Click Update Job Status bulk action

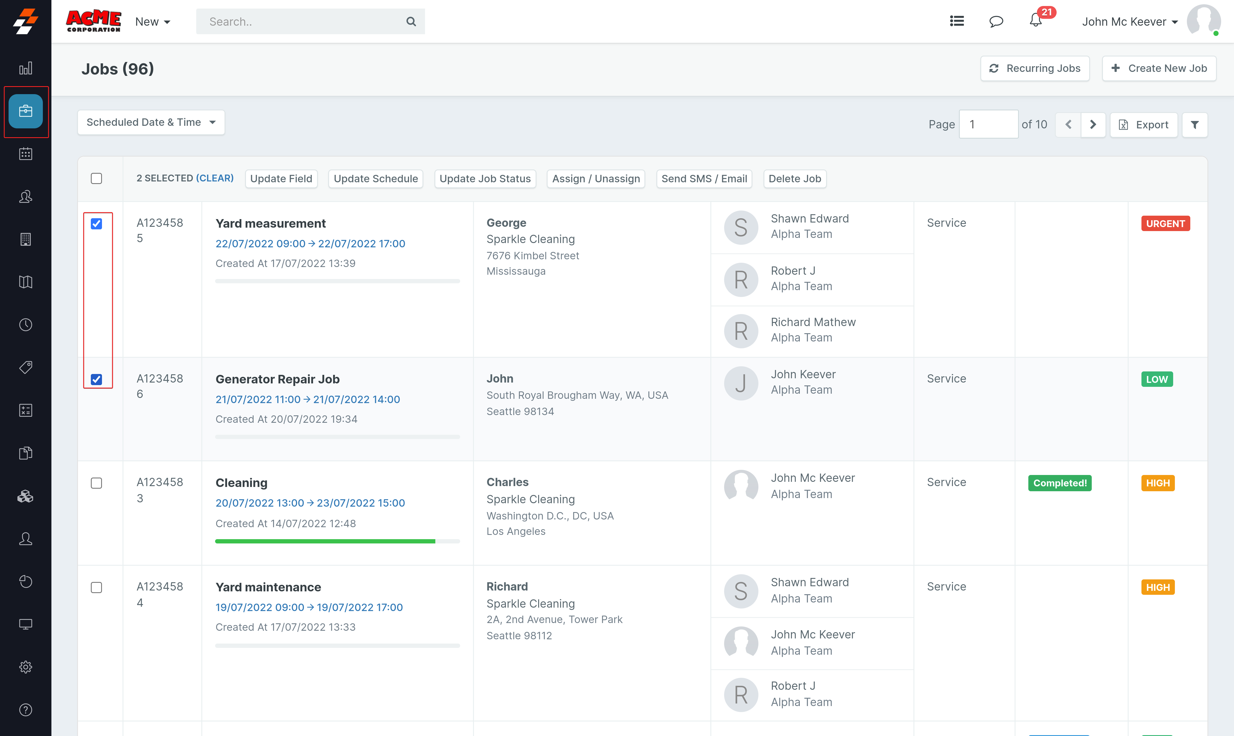pyautogui.click(x=485, y=179)
